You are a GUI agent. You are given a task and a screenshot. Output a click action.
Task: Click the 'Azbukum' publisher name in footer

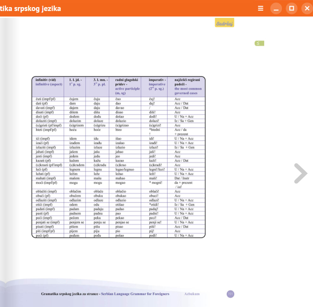192,294
